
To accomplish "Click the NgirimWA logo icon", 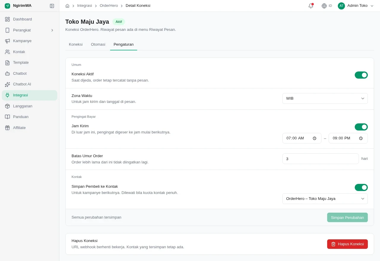I will (7, 6).
